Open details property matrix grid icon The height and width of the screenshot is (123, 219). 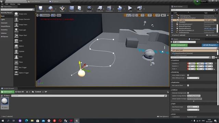pos(213,57)
